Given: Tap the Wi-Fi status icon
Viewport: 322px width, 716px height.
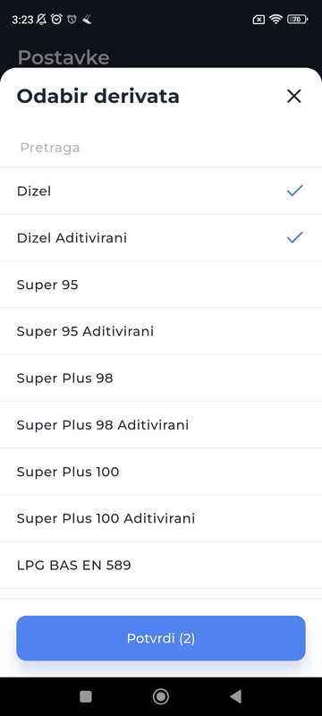Looking at the screenshot, I should pyautogui.click(x=275, y=19).
